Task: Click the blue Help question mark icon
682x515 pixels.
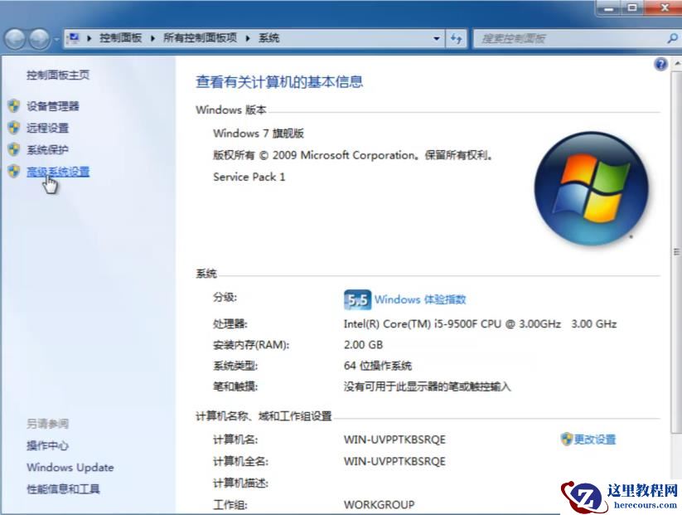Action: (660, 64)
